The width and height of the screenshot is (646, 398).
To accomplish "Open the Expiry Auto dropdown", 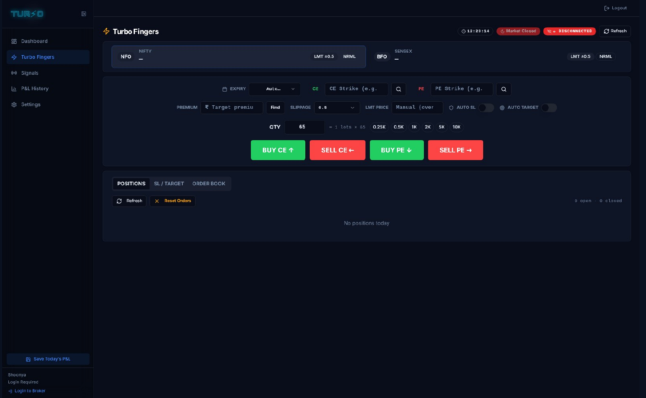I will [x=275, y=89].
